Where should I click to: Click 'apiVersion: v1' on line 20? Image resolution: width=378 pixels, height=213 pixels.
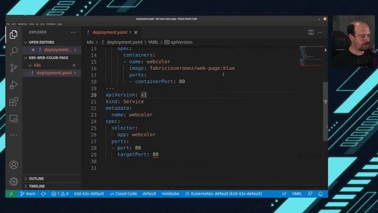pyautogui.click(x=126, y=95)
